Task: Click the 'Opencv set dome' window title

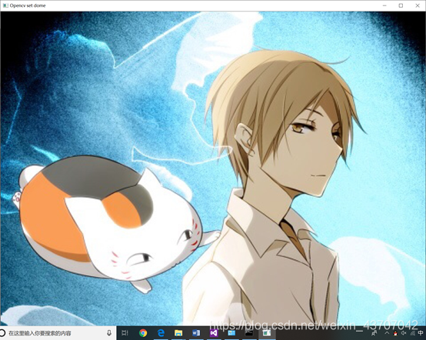Action: (28, 5)
